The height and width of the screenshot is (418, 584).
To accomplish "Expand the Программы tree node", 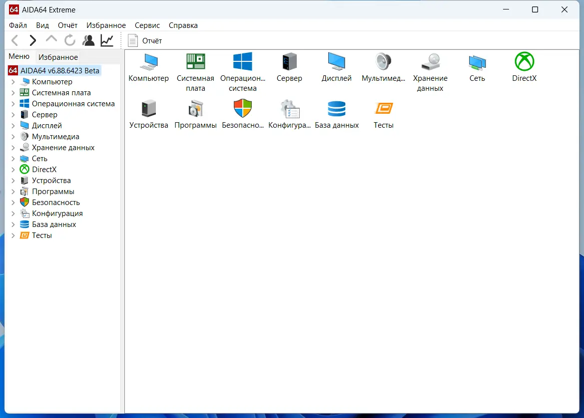I will (x=13, y=192).
